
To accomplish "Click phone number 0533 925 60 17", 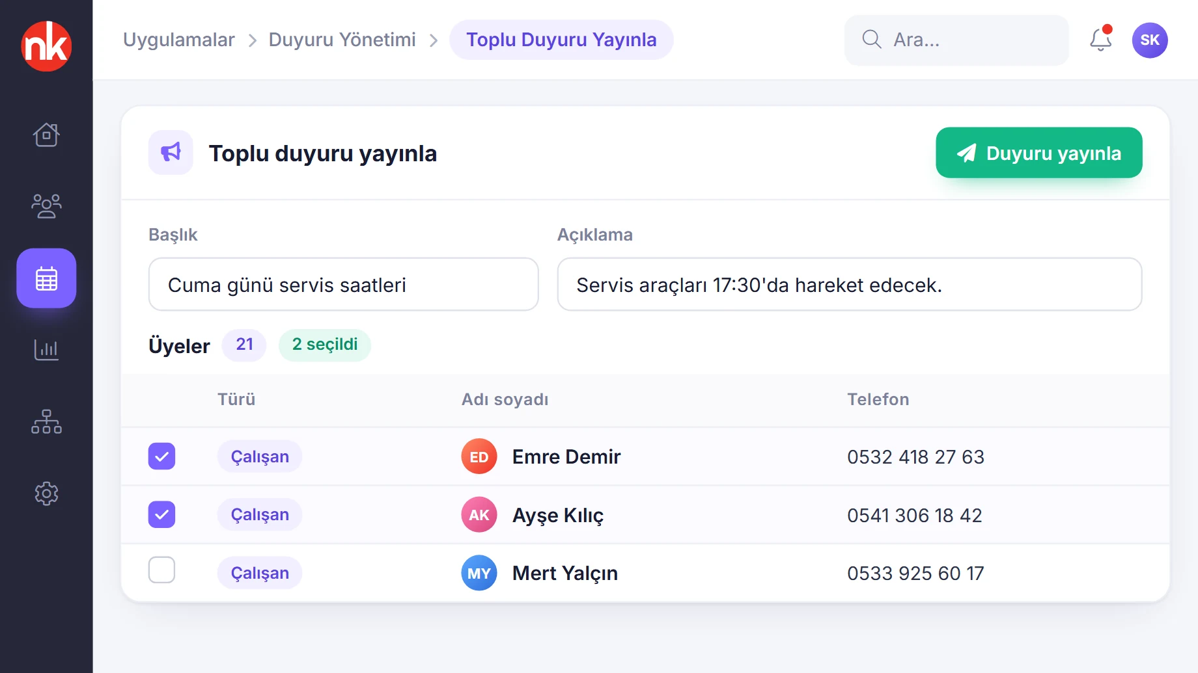I will click(915, 574).
